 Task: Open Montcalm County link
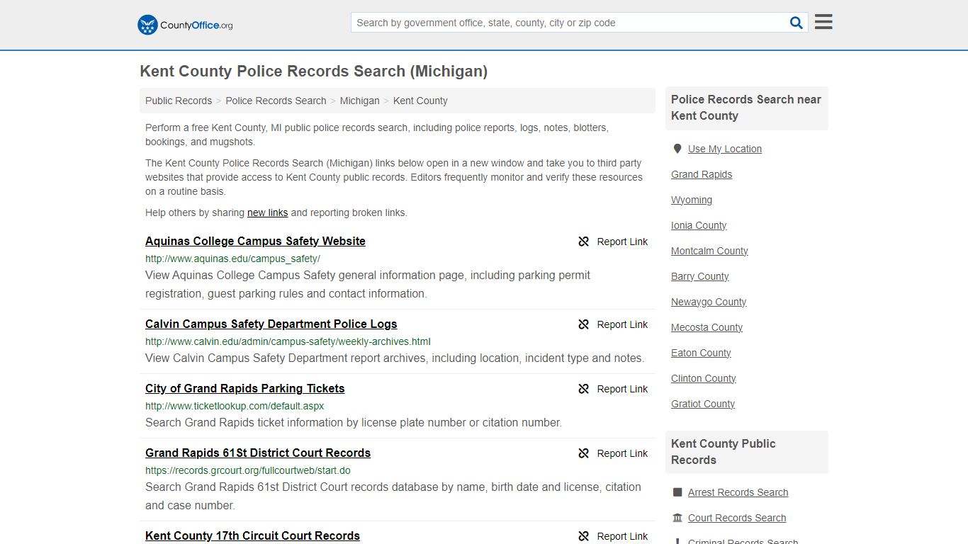pos(709,251)
